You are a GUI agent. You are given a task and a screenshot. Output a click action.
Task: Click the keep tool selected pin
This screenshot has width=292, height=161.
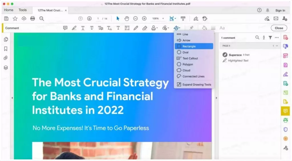click(x=191, y=28)
